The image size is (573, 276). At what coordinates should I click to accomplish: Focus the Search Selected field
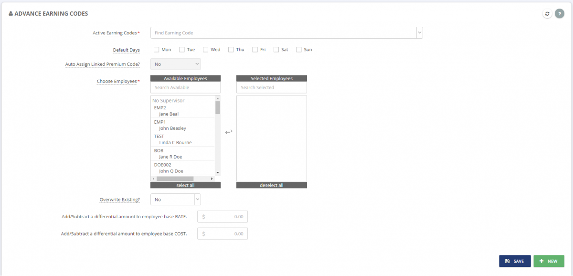point(272,87)
